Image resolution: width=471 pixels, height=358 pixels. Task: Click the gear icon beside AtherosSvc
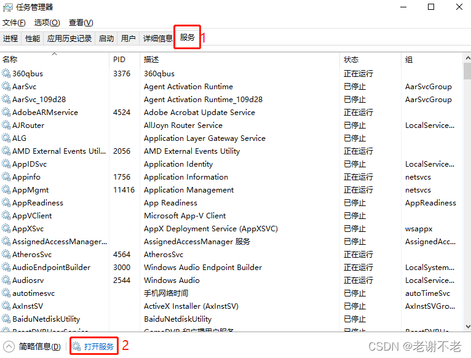pyautogui.click(x=6, y=254)
